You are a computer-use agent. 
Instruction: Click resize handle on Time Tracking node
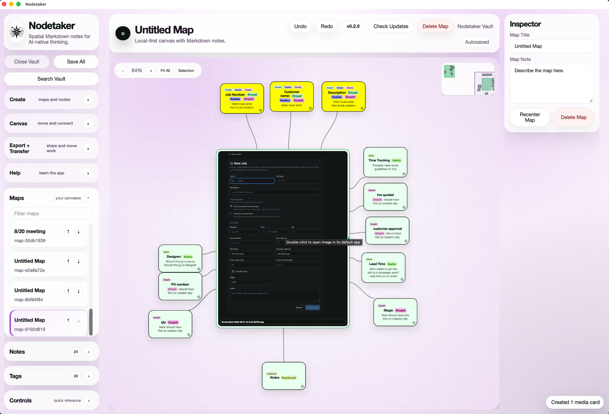pyautogui.click(x=404, y=174)
